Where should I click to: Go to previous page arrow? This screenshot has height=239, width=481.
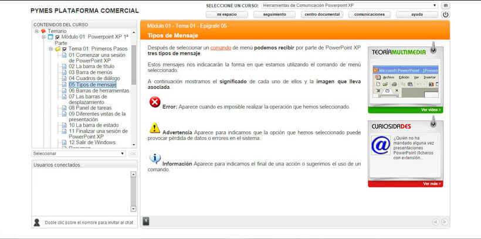(x=435, y=221)
